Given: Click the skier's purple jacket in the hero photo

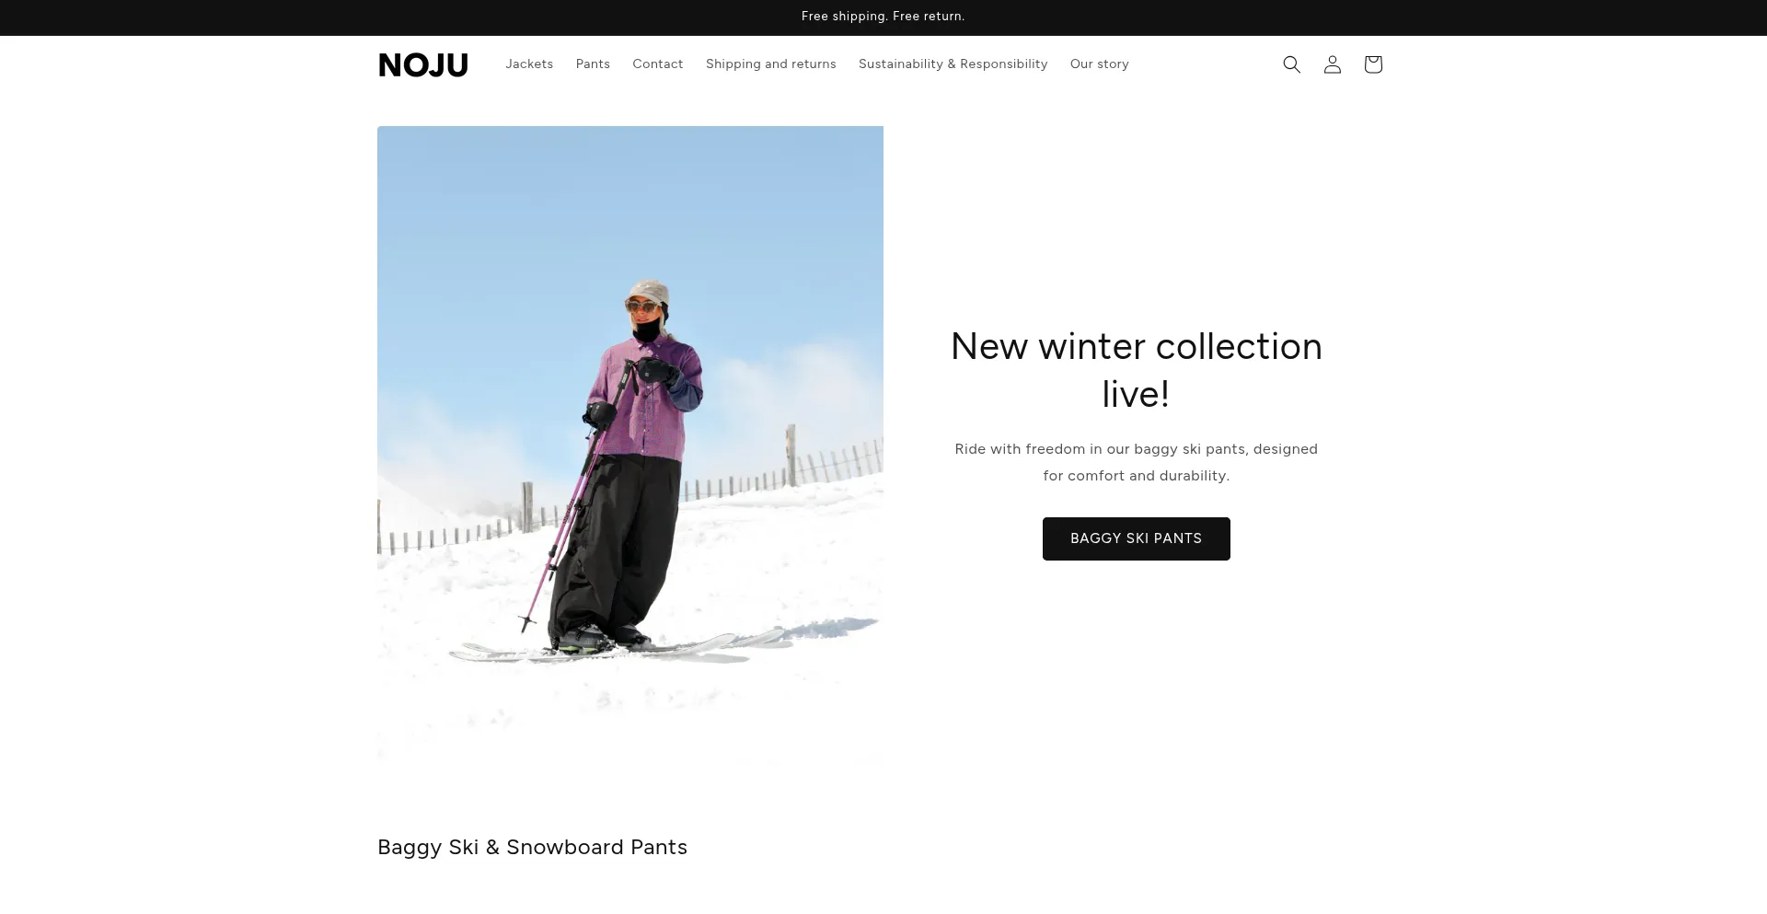Looking at the screenshot, I should point(650,399).
